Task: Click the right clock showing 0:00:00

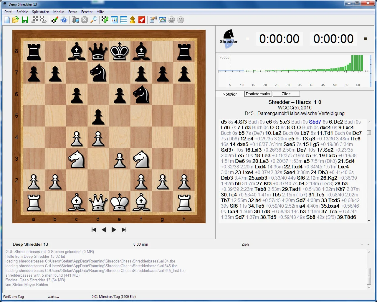Action: click(x=333, y=39)
